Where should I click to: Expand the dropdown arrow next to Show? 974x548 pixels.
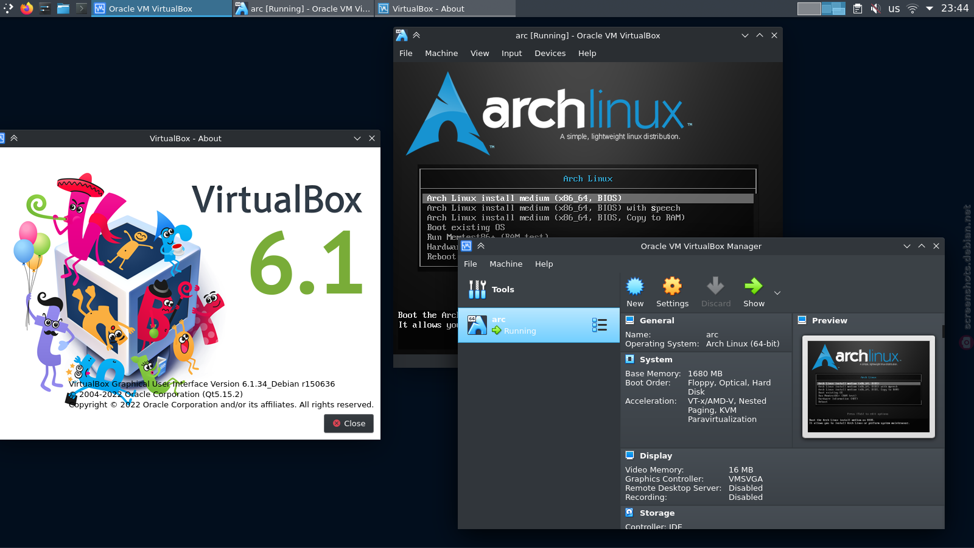(x=777, y=293)
